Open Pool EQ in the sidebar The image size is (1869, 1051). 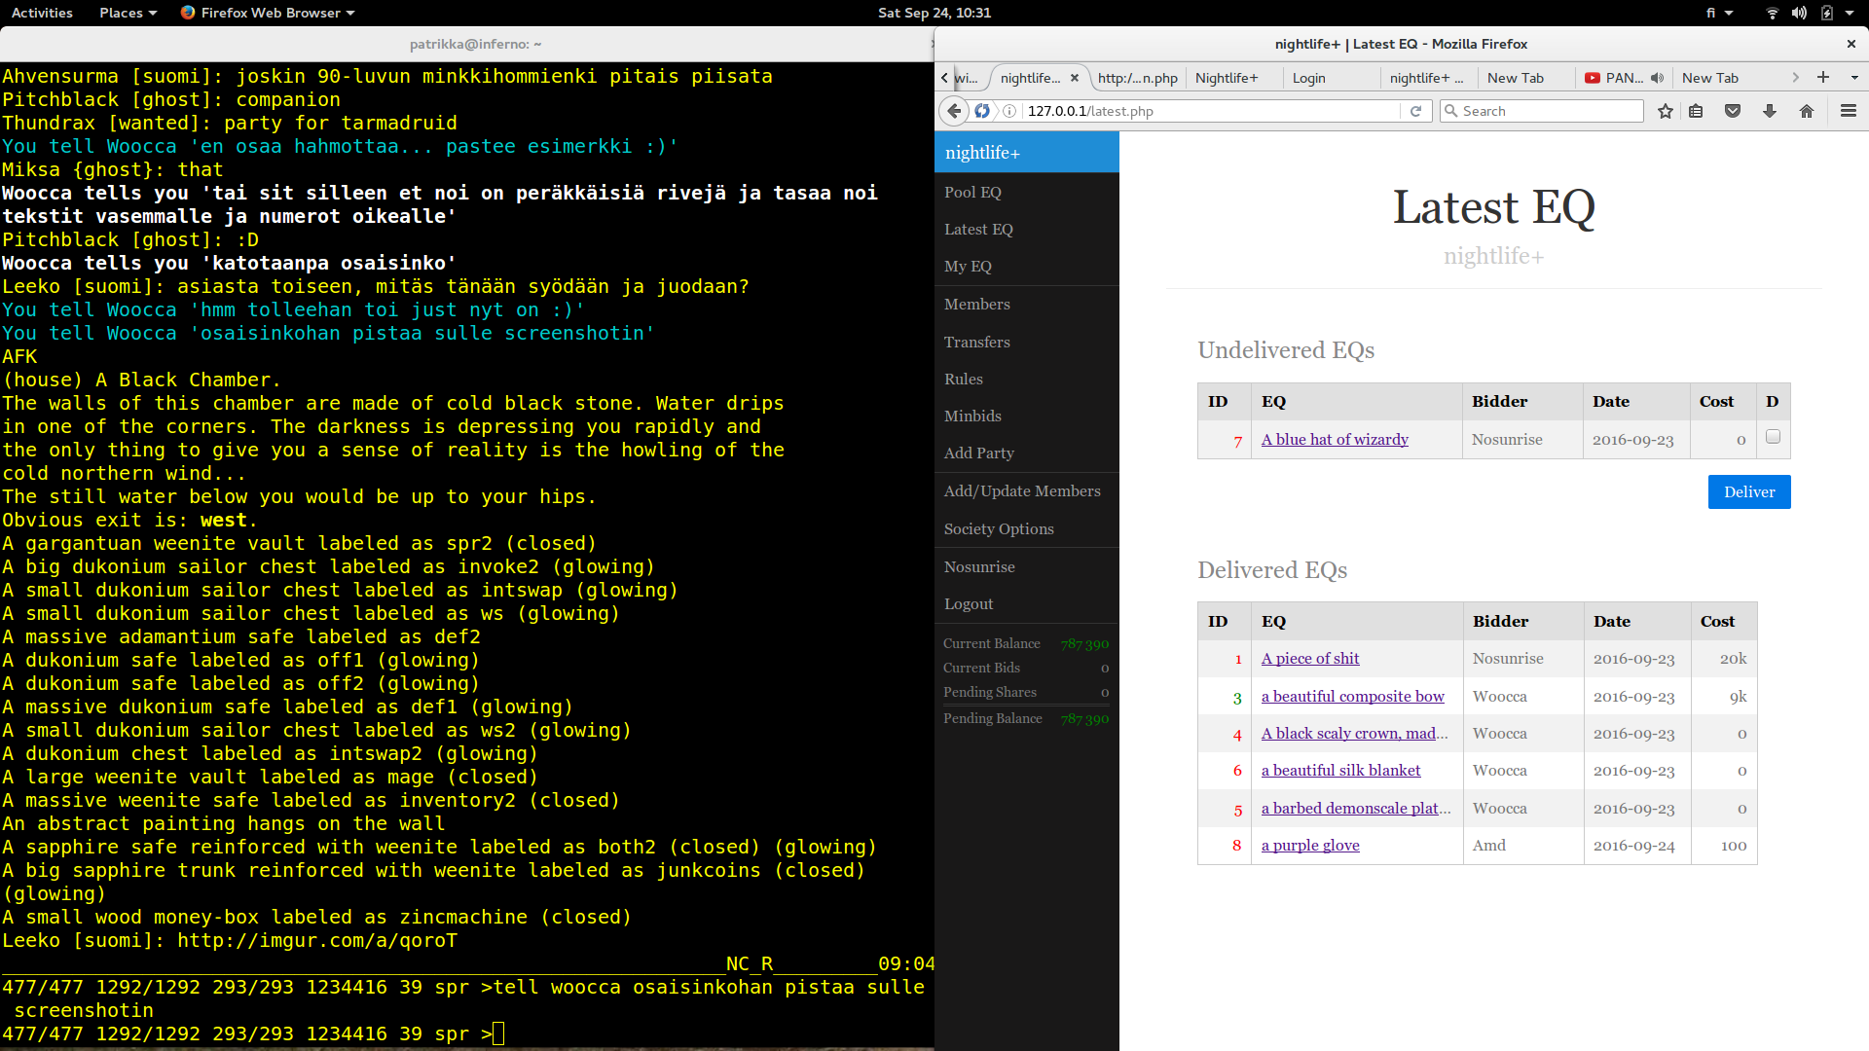pyautogui.click(x=972, y=193)
